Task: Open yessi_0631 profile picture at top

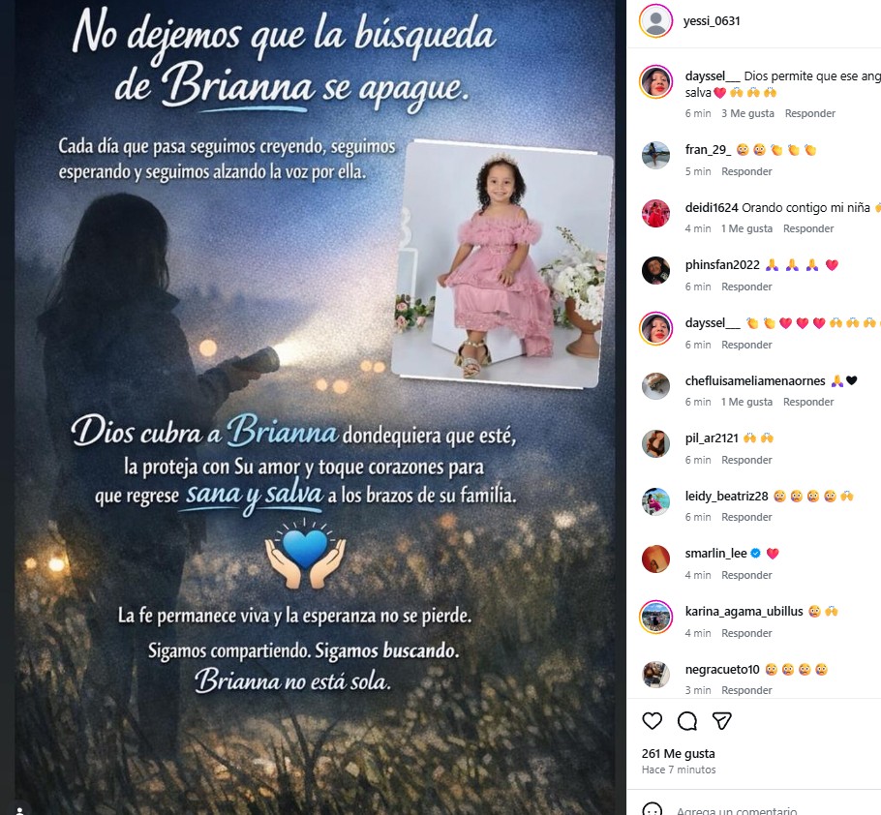Action: 655,20
